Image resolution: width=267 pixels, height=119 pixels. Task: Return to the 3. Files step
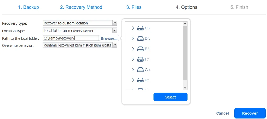(x=134, y=7)
